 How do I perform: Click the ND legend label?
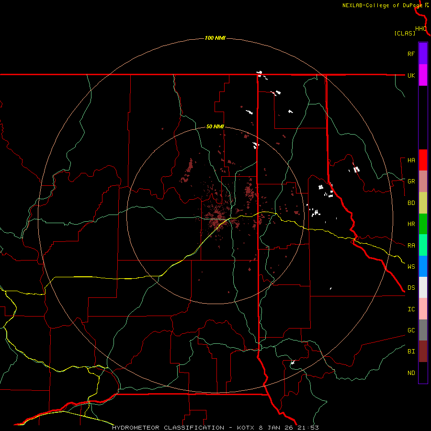411,373
